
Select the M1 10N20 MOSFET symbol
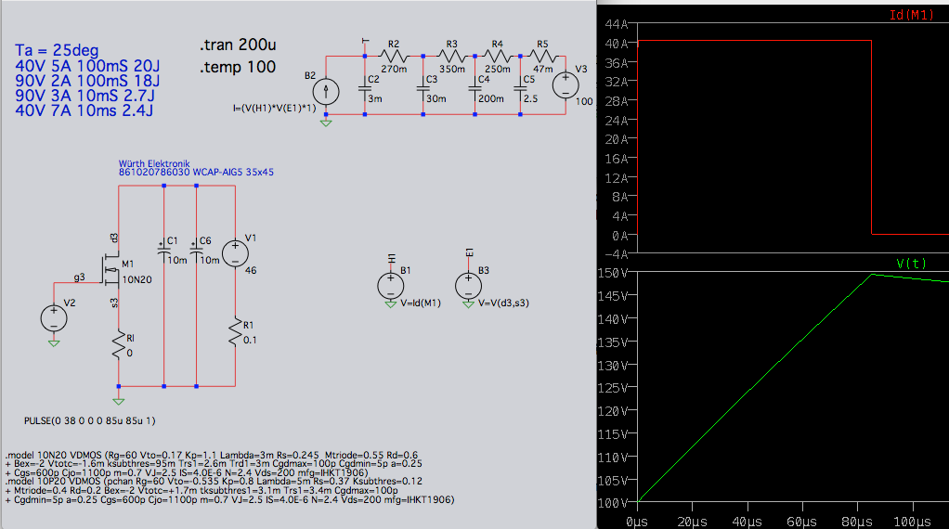point(110,270)
